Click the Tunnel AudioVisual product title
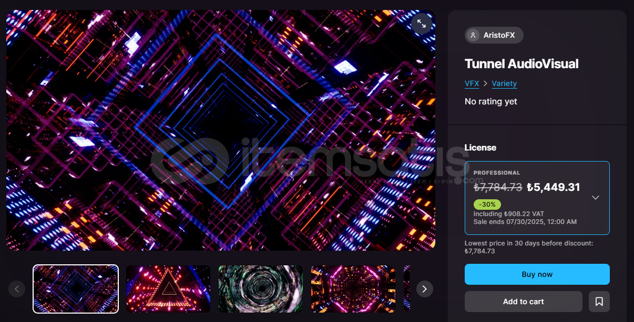The height and width of the screenshot is (322, 634). point(521,64)
